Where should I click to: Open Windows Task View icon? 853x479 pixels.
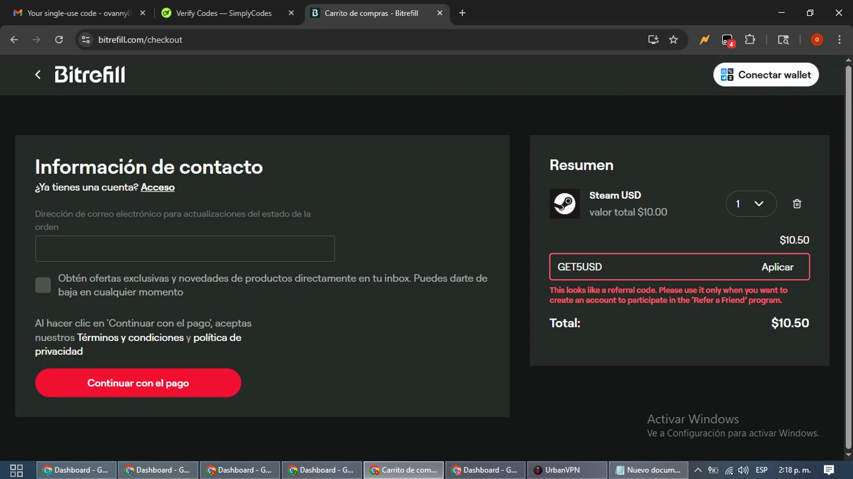pyautogui.click(x=16, y=470)
